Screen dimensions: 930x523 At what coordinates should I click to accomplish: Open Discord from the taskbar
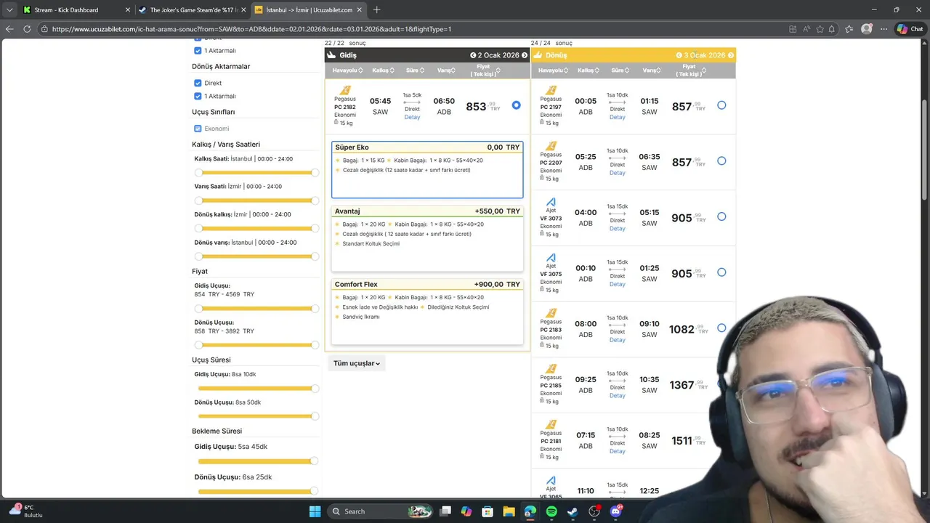pos(616,511)
